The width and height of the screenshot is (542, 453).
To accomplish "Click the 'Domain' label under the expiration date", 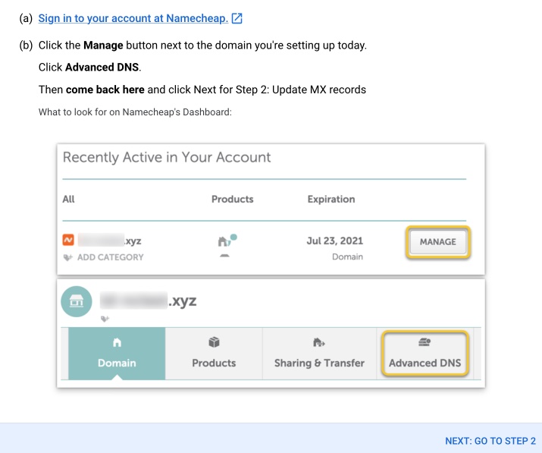I will click(x=347, y=256).
